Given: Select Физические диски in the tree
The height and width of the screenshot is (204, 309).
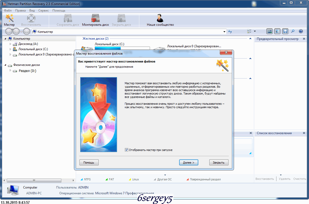Looking at the screenshot, I should tap(26, 65).
